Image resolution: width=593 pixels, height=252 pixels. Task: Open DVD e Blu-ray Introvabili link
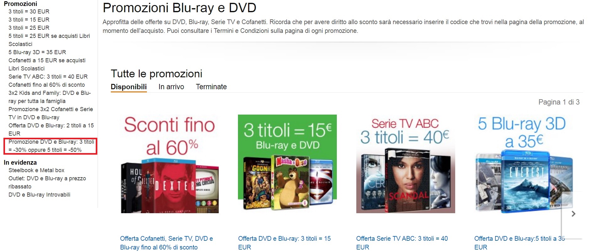(x=39, y=195)
